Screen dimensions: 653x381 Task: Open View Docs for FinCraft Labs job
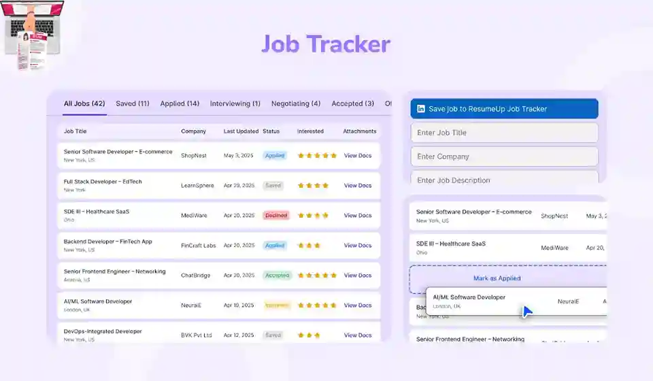tap(357, 245)
